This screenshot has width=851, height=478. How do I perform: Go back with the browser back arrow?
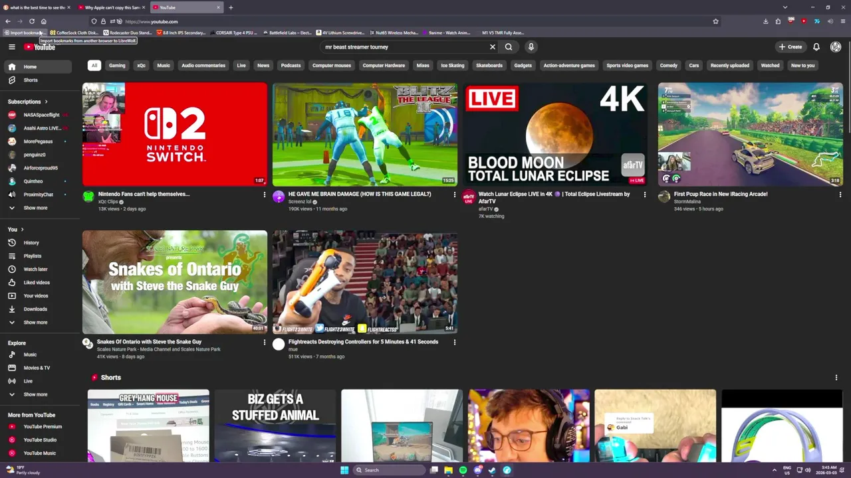(x=8, y=21)
